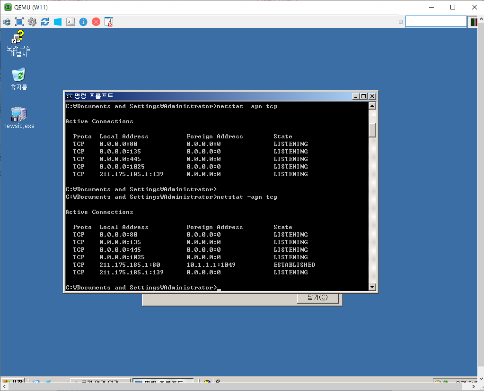Click the 10.1.1.1:1049 foreign address
This screenshot has height=391, width=484.
(211, 265)
